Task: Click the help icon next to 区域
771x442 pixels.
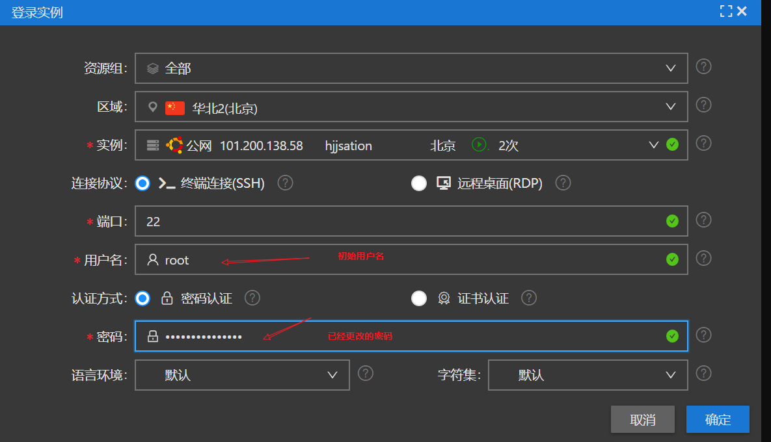Action: 703,105
